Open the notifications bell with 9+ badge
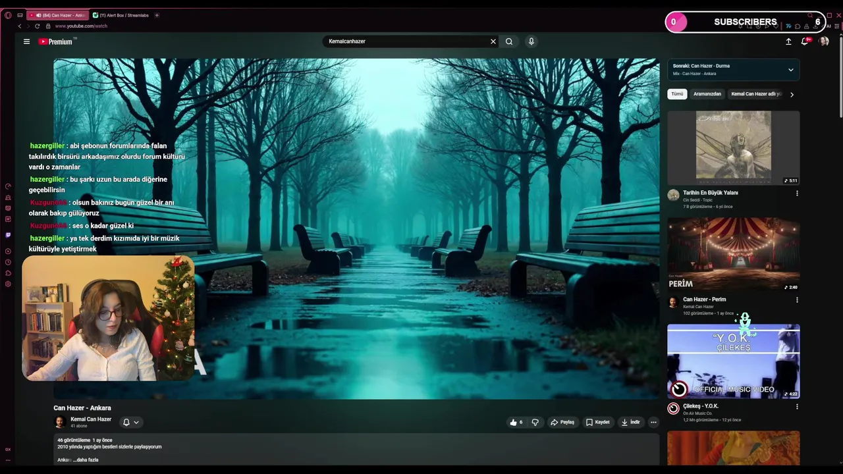 [x=805, y=41]
